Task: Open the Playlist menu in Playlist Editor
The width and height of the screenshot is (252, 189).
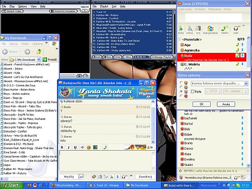Action: pos(104,7)
